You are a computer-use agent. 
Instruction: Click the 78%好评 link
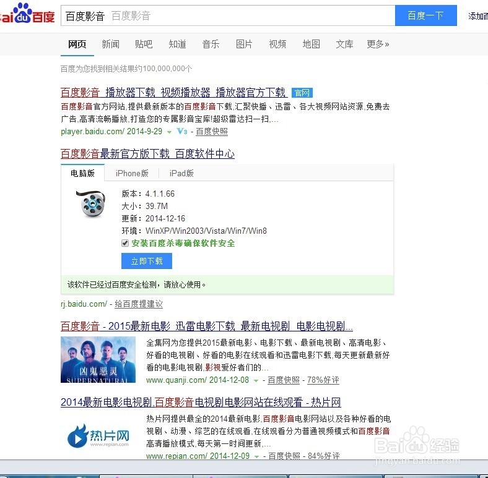(x=323, y=380)
